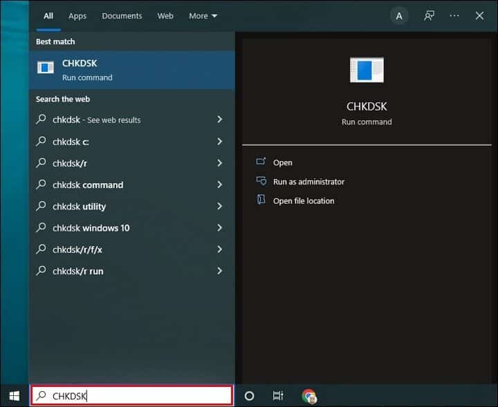
Task: Expand arrow next to 'chkdsk/r/f/x'
Action: coord(219,249)
